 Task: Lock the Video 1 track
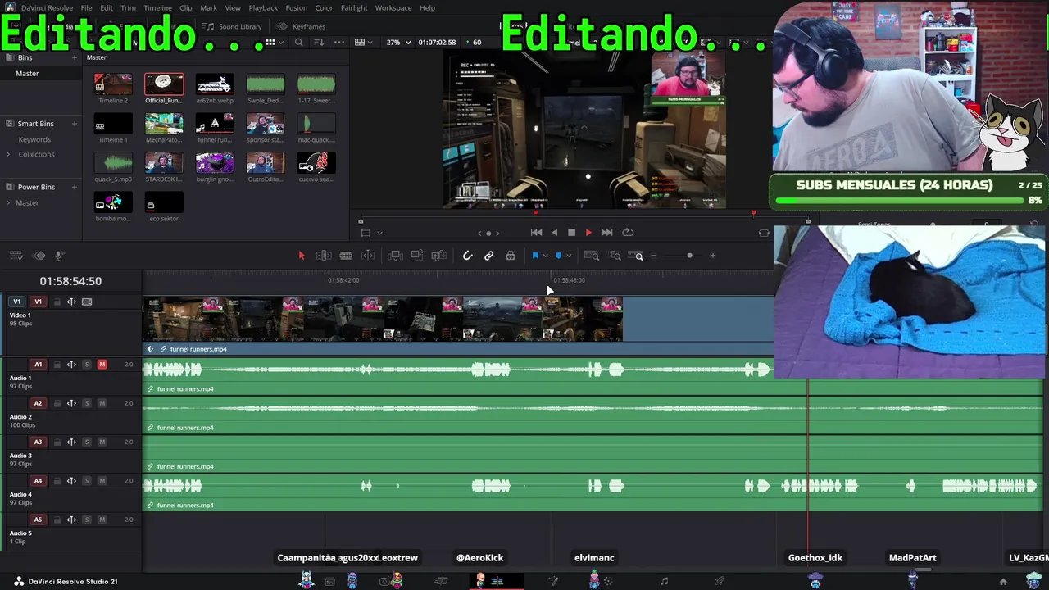[57, 302]
